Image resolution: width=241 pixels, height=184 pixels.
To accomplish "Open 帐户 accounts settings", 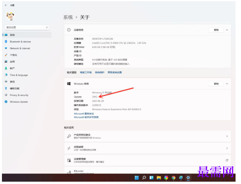I will click(27, 68).
